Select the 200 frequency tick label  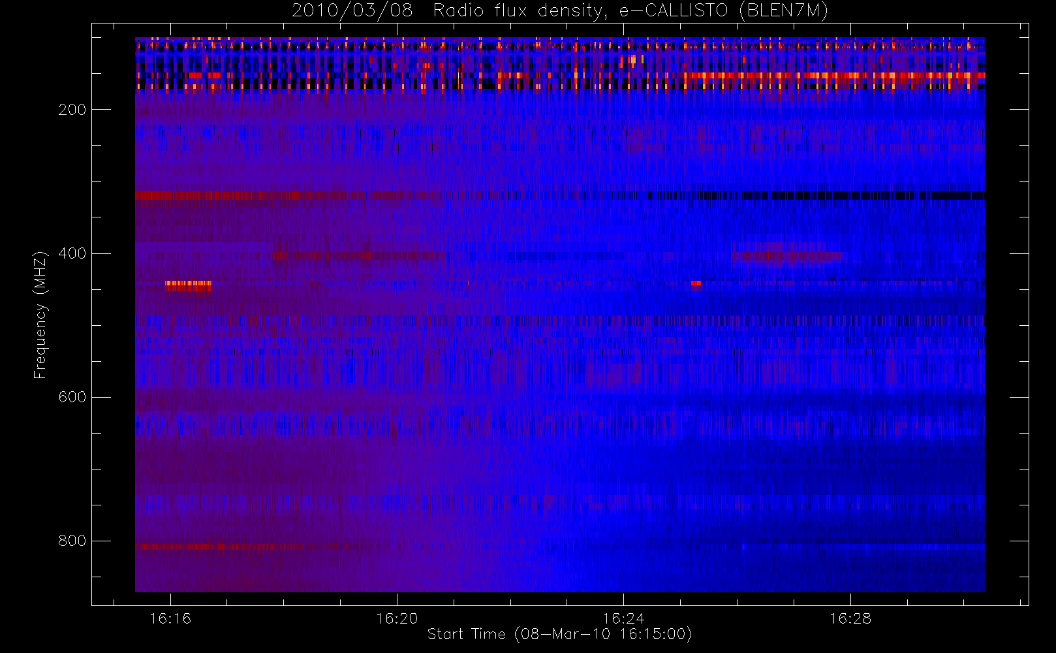[72, 110]
